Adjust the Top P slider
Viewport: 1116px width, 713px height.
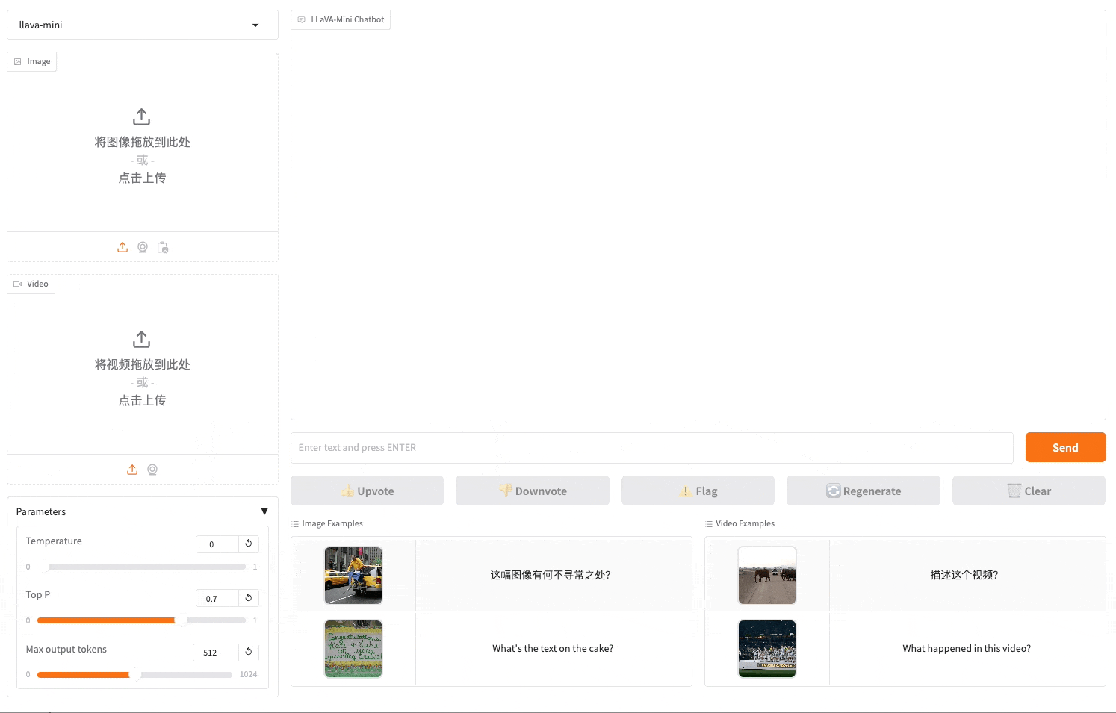180,620
